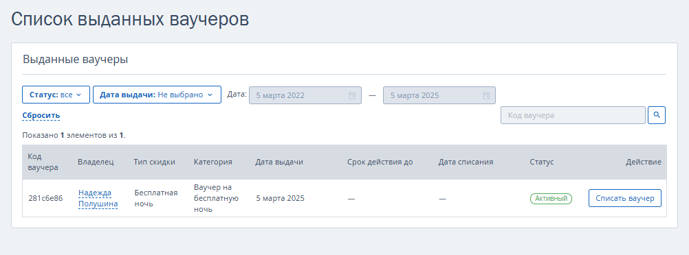Click the Активный status badge

(x=551, y=199)
